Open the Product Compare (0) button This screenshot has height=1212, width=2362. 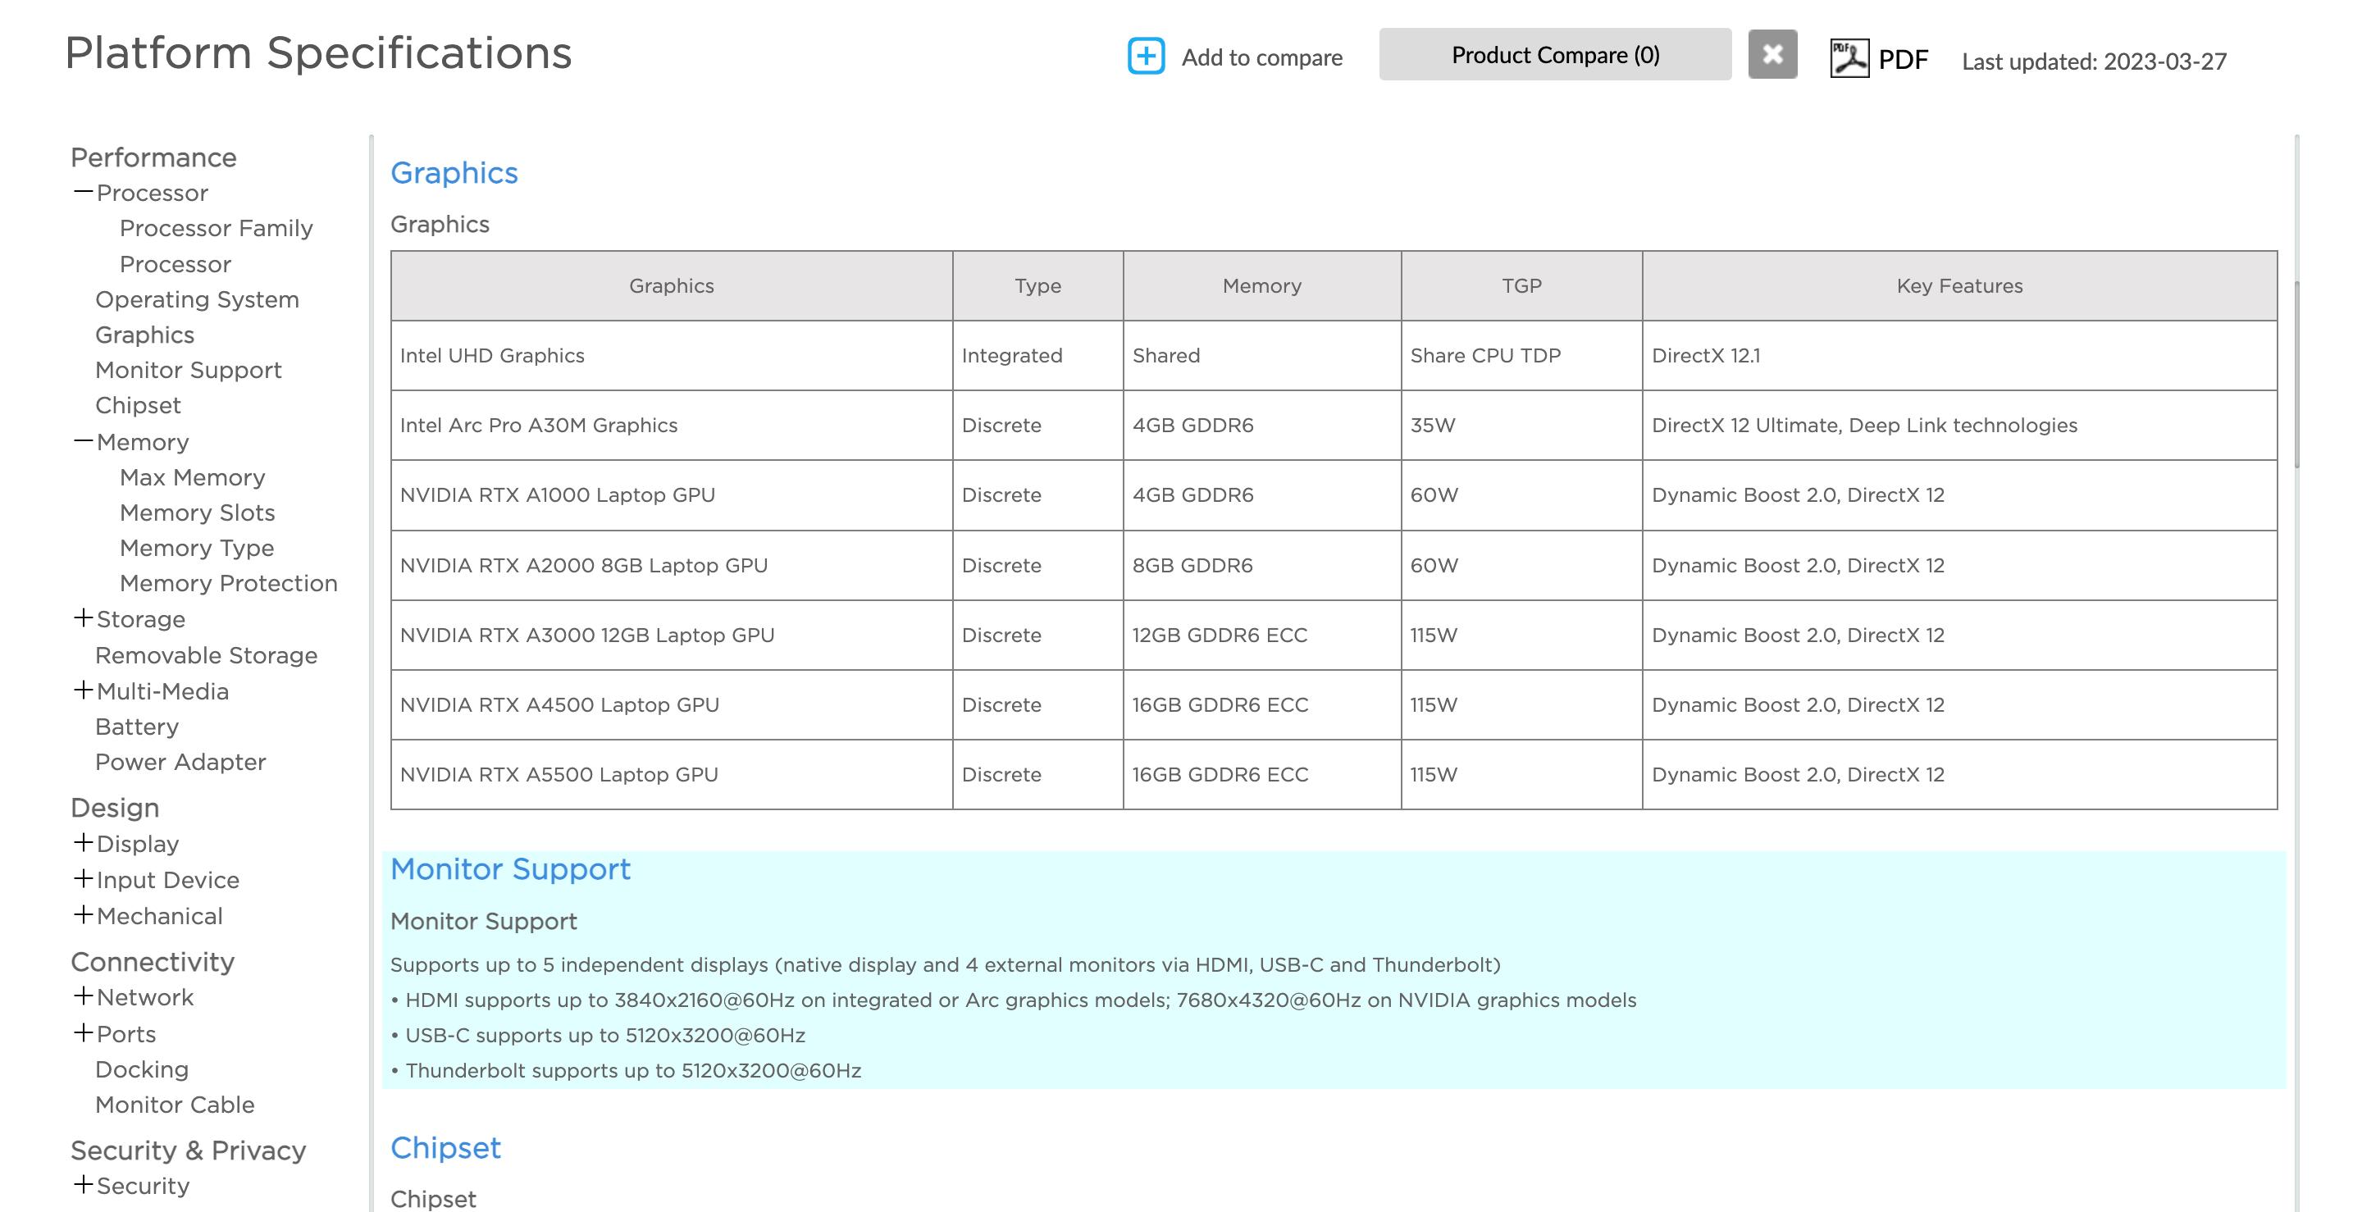point(1554,55)
